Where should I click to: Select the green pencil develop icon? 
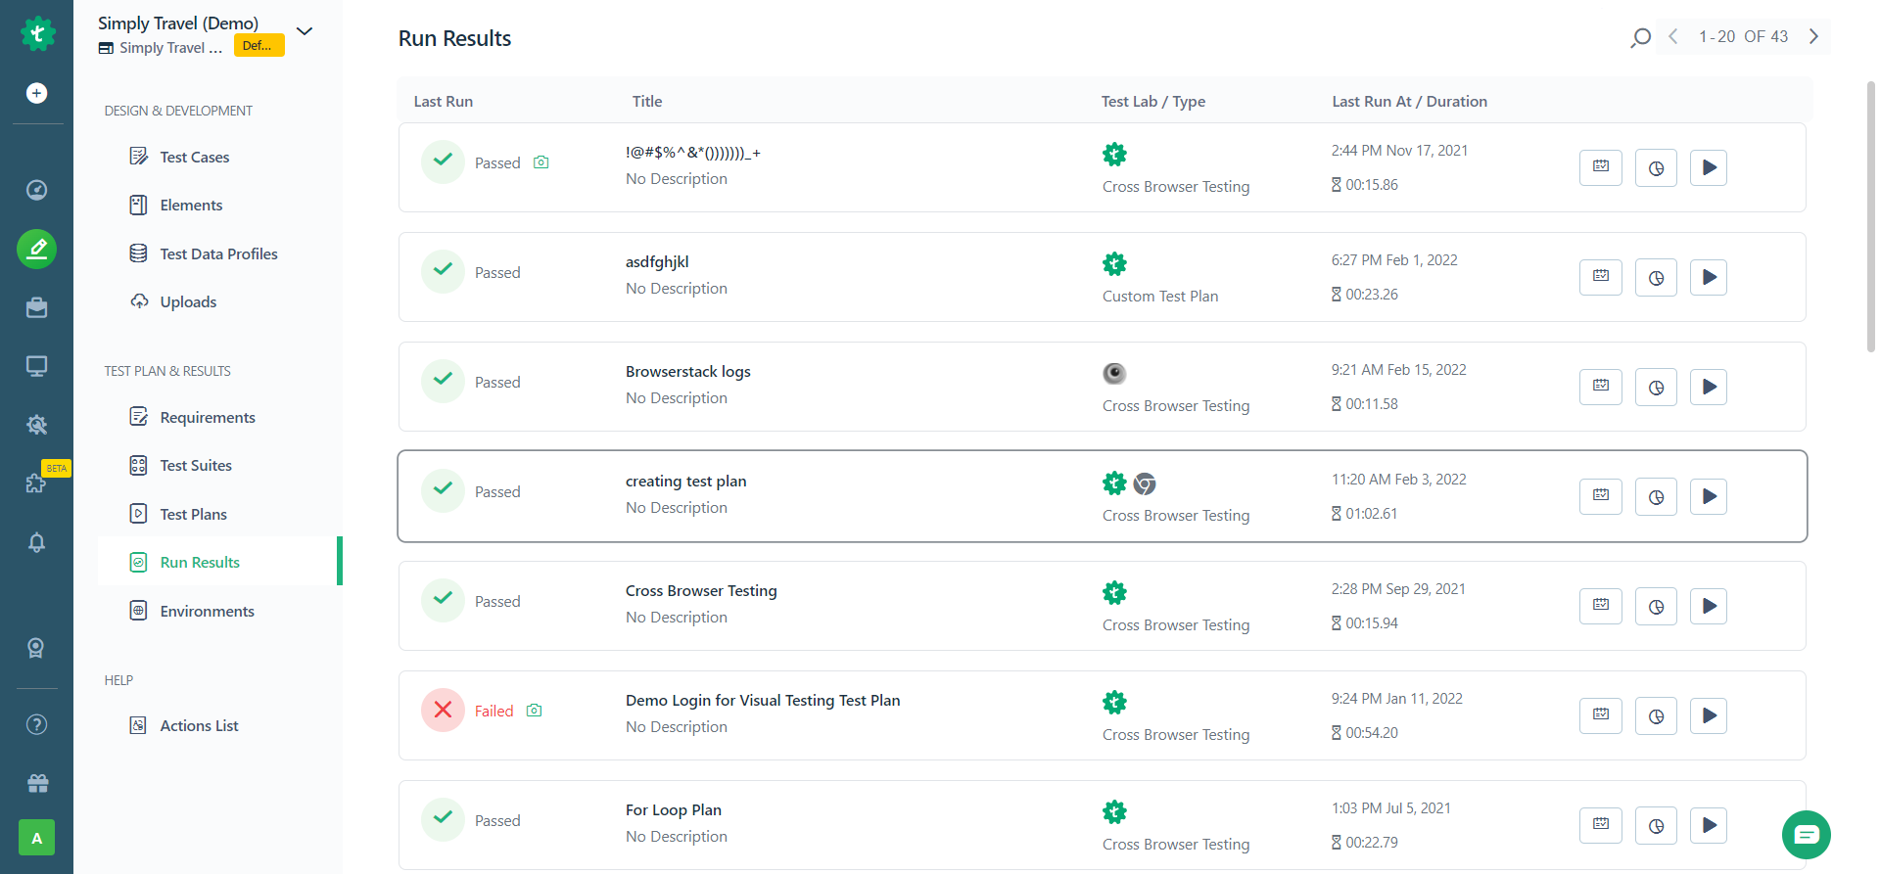(x=36, y=249)
